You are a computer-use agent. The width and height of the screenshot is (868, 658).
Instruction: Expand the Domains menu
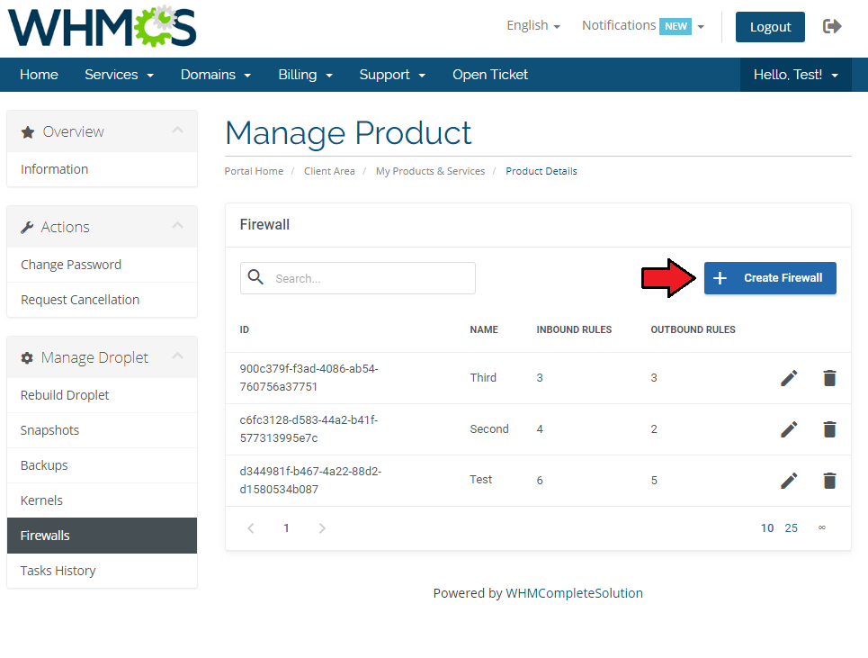click(216, 75)
